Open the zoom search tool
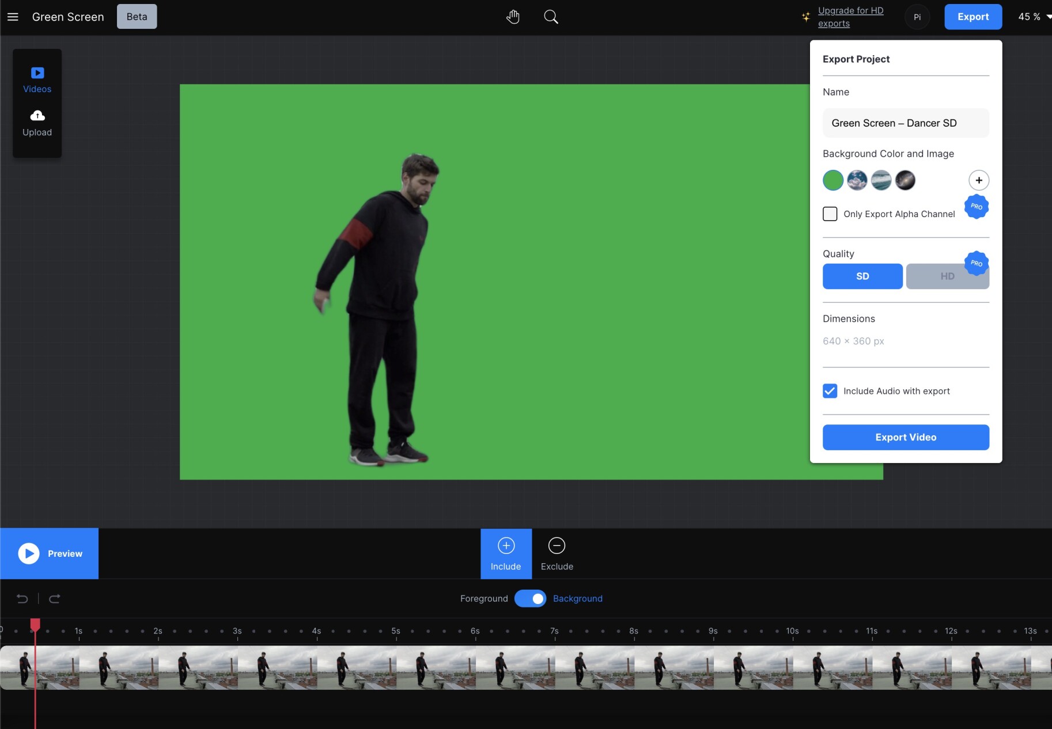Viewport: 1052px width, 729px height. coord(550,17)
